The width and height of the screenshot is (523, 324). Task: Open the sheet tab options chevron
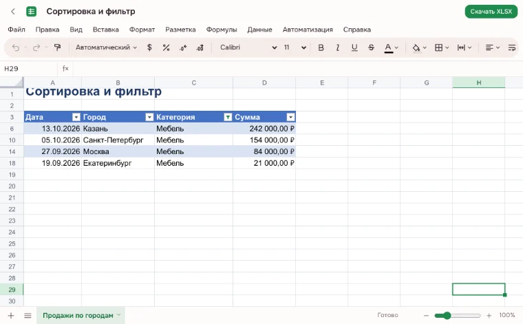(x=119, y=315)
